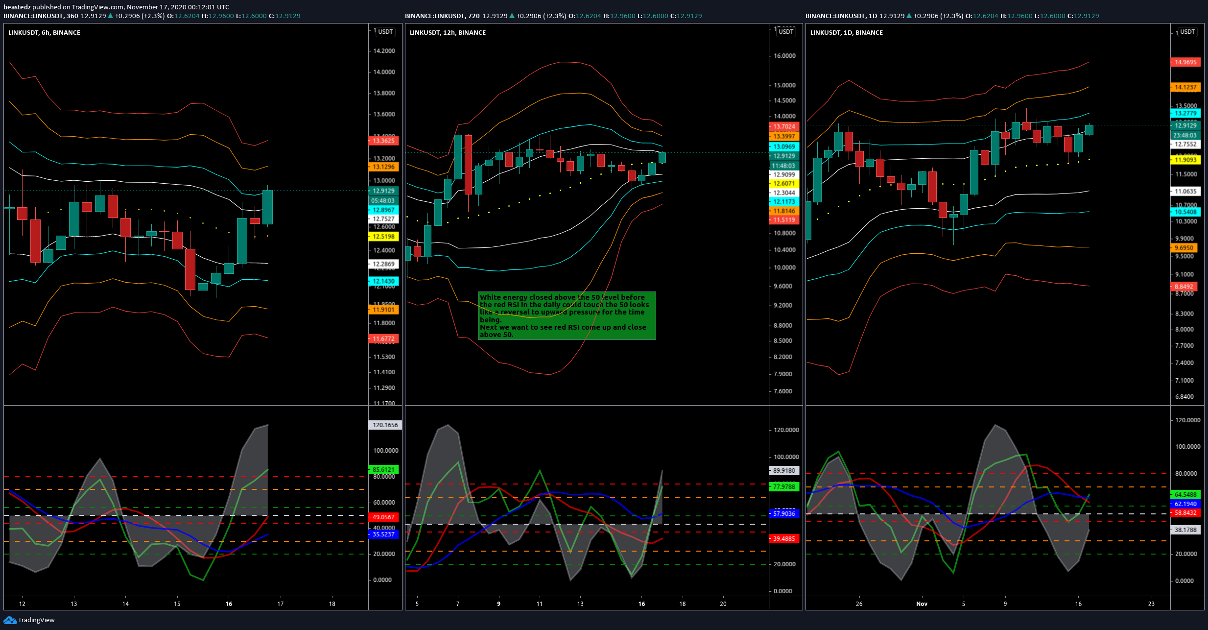Open the USDT currency button on the 12h chart
The width and height of the screenshot is (1208, 630).
coord(786,32)
